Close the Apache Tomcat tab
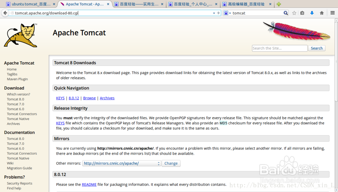The width and height of the screenshot is (338, 192). tap(108, 4)
